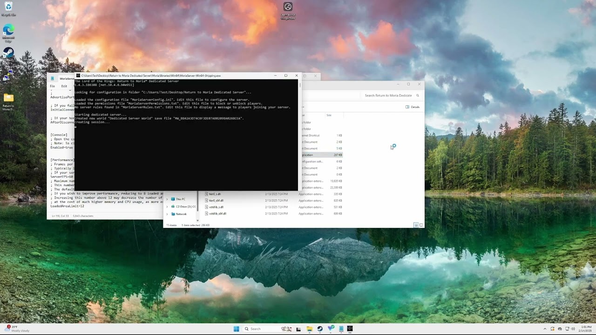The image size is (596, 335).
Task: Open the Steam desktop shortcut
Action: pos(8,54)
